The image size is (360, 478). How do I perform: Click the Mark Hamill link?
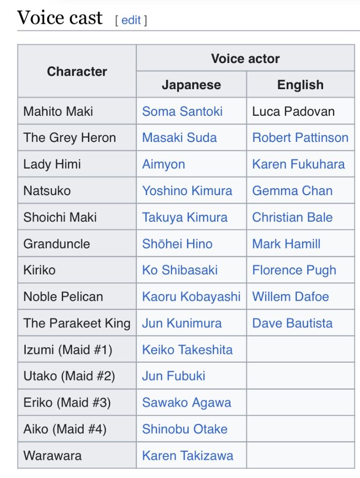coord(286,244)
